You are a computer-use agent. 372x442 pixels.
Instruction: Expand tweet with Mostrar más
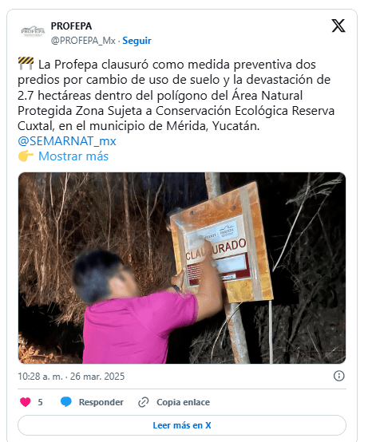[73, 156]
